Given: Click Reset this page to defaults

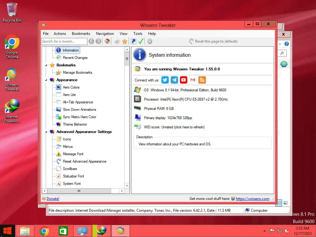Looking at the screenshot, I should pos(214,41).
